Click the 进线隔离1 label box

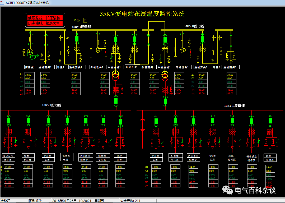click(46, 67)
